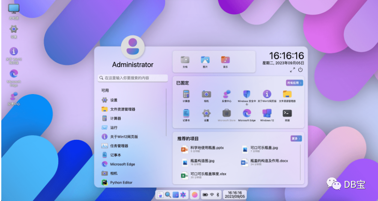Image resolution: width=378 pixels, height=201 pixels.
Task: Open 科学地使用瓶盖.pptx recommended file
Action: coord(203,149)
